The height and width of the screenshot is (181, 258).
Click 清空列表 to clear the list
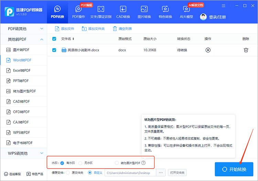[122, 29]
